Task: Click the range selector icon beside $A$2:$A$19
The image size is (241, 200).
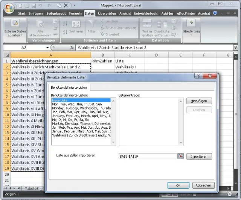Action: pos(180,156)
